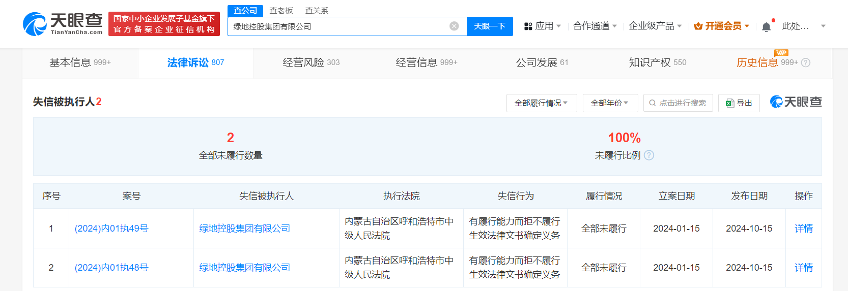Click the 立案日期 column header

[676, 196]
